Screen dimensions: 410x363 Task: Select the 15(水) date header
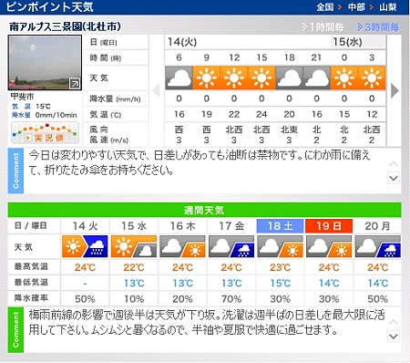(347, 42)
